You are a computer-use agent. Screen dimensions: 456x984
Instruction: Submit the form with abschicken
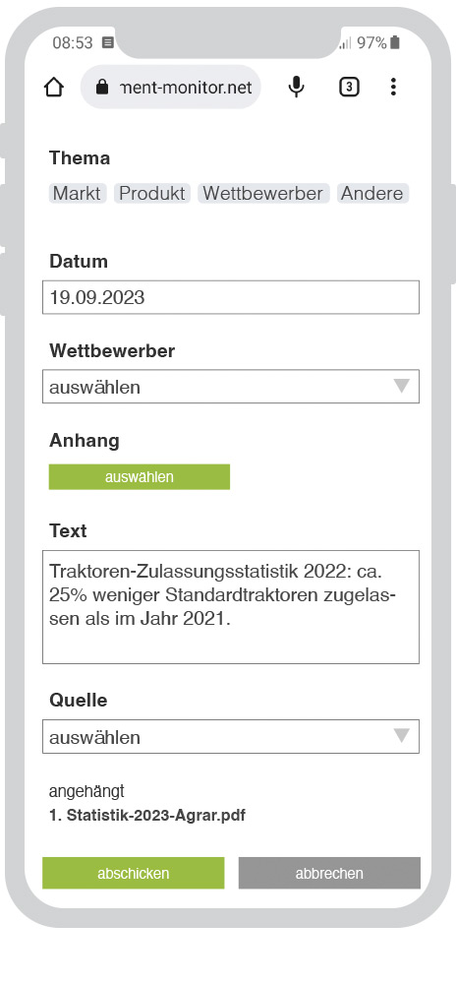(x=134, y=873)
